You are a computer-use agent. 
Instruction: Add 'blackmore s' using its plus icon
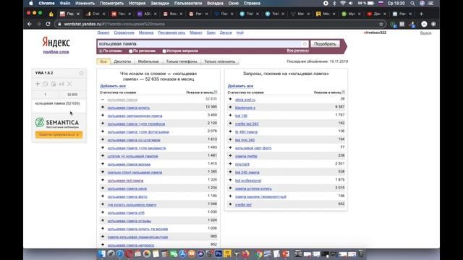pyautogui.click(x=230, y=108)
